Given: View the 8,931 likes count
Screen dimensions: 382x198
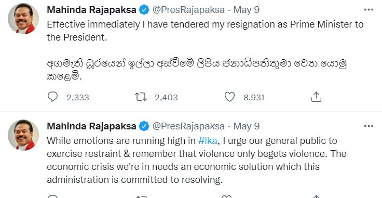Looking at the screenshot, I should point(254,98).
